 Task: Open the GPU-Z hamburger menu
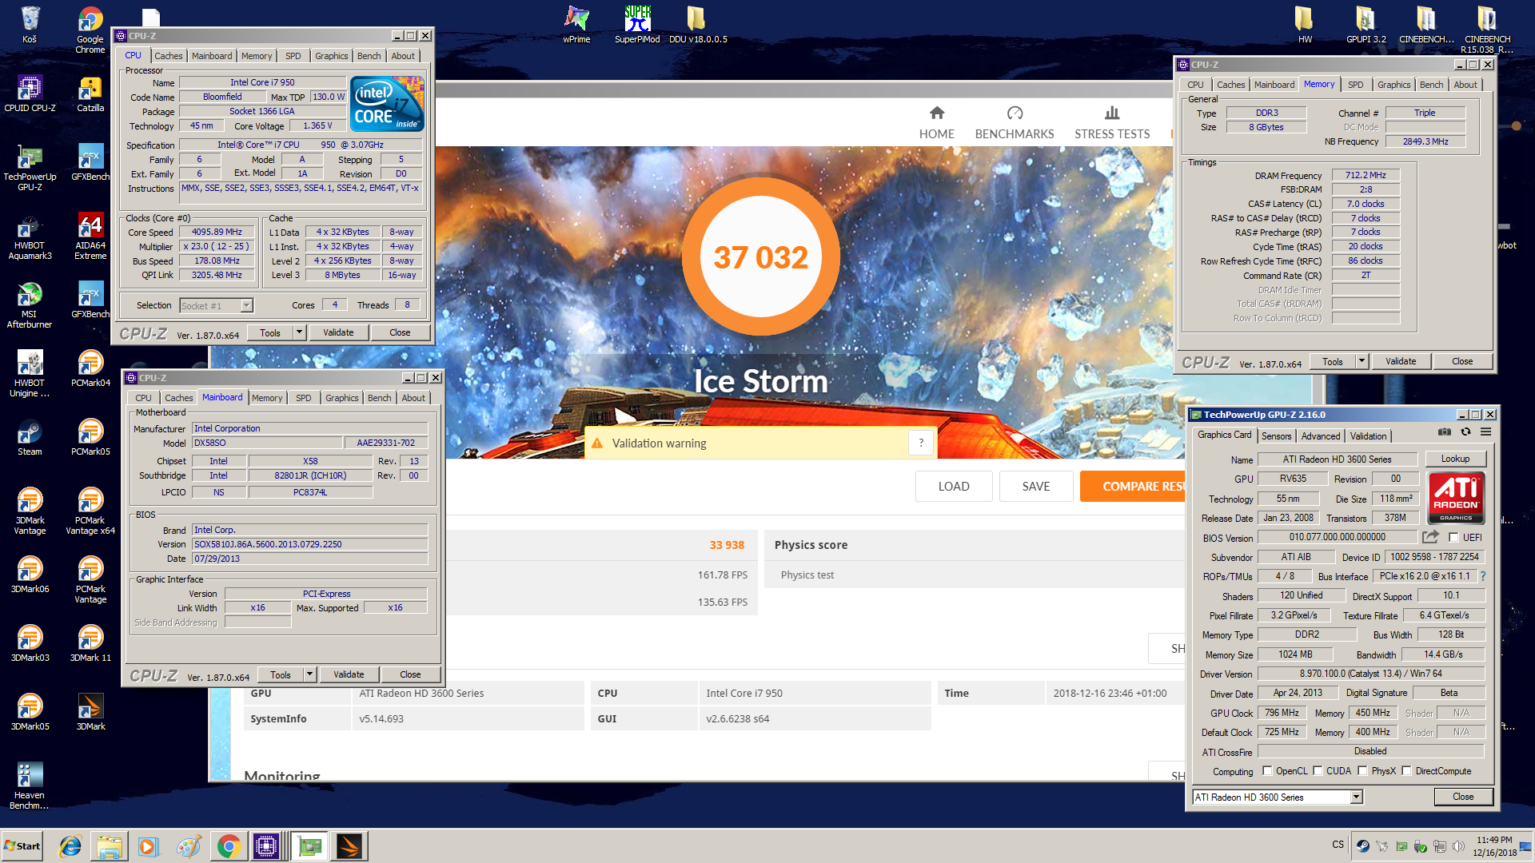coord(1486,432)
